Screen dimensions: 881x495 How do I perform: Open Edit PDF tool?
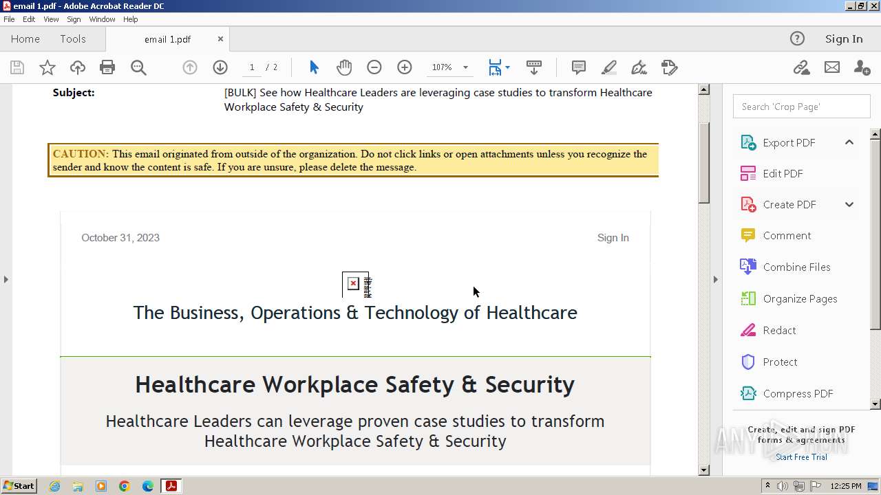click(x=783, y=173)
